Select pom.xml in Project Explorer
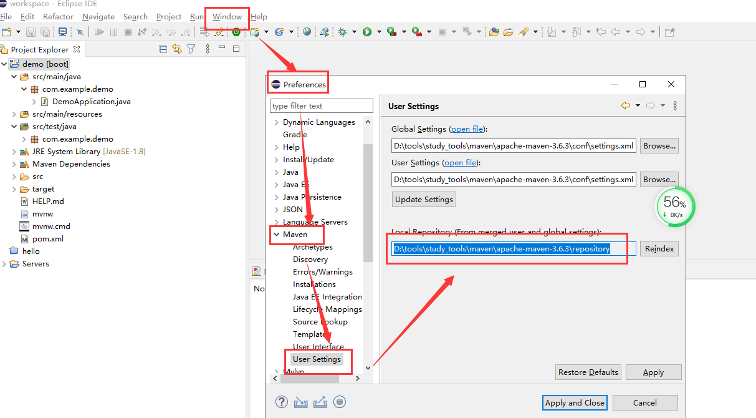 click(x=48, y=239)
